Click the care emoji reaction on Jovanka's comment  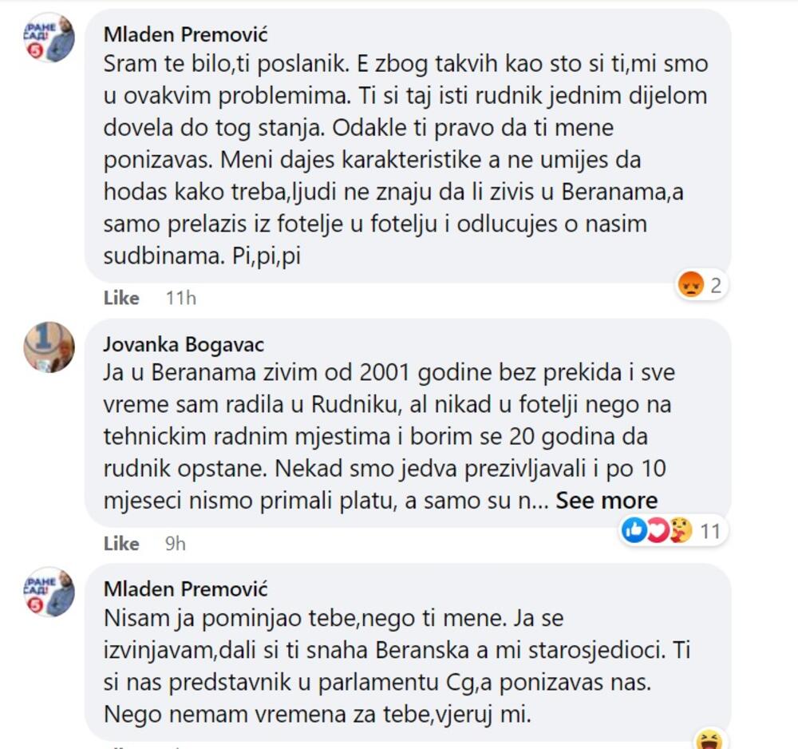(x=680, y=529)
